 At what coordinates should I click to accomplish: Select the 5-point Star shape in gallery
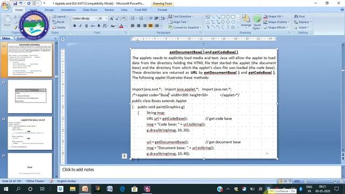pos(233,27)
